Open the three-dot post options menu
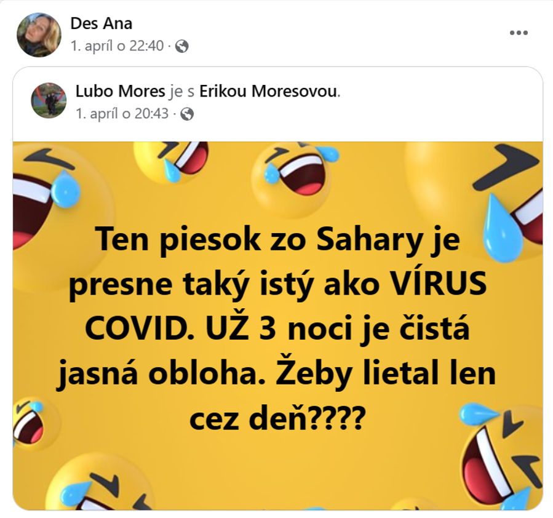This screenshot has width=553, height=518. click(x=519, y=33)
